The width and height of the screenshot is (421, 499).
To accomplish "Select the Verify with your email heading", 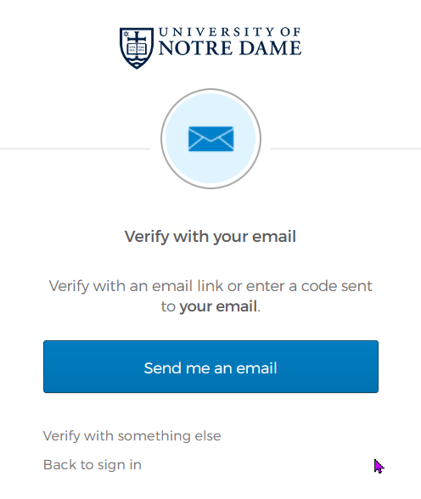I will [x=210, y=237].
